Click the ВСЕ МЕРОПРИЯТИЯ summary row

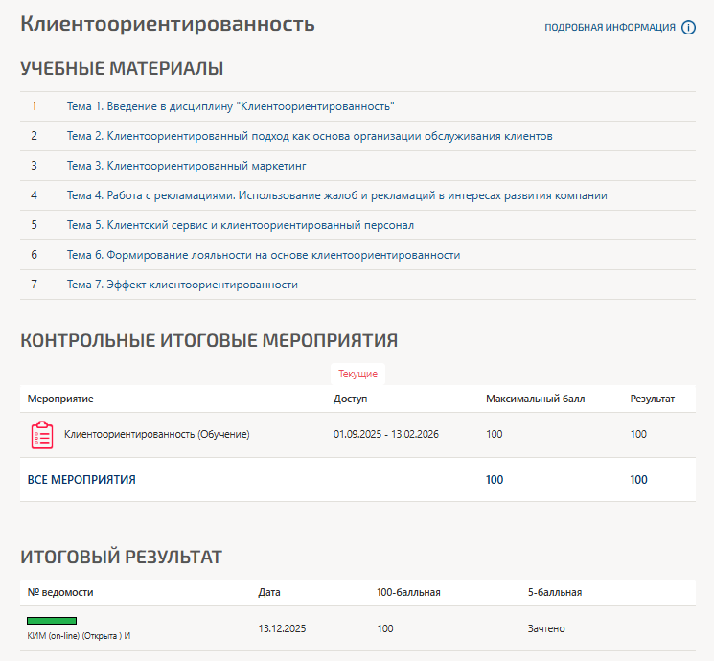(81, 480)
